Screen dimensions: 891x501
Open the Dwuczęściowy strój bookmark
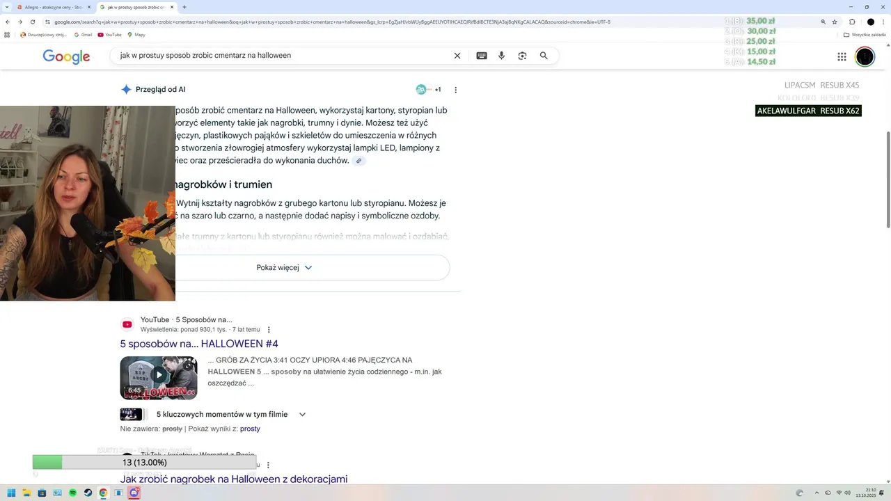point(43,35)
